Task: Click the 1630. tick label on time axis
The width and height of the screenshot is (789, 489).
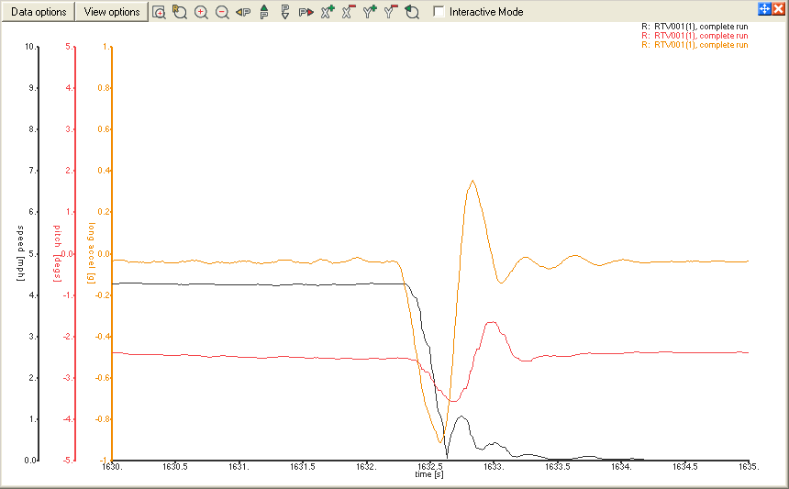Action: (x=112, y=466)
